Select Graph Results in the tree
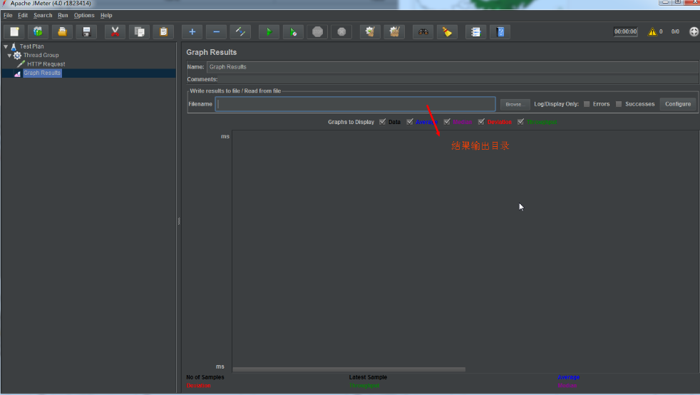Screen dimensions: 700x395 42,73
